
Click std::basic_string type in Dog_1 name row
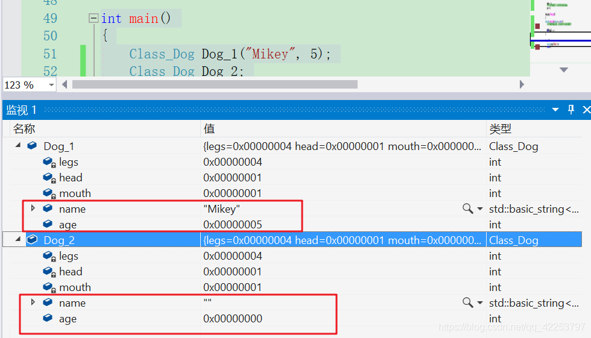(534, 209)
